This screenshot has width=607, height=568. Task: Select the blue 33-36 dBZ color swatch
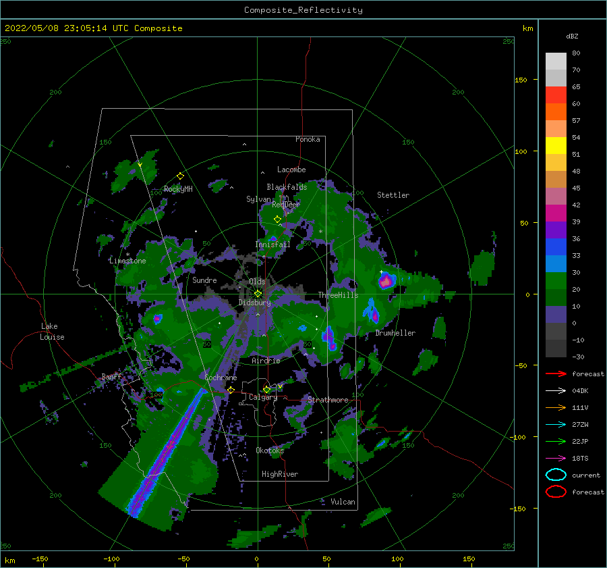(556, 247)
